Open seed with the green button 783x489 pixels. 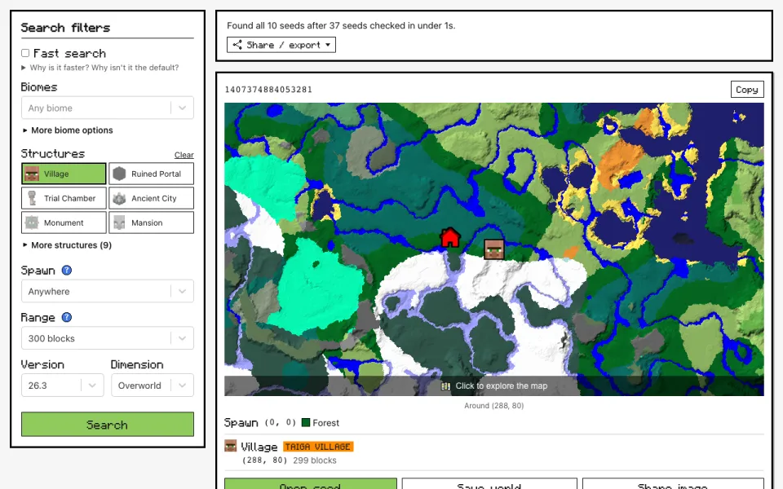tap(311, 484)
